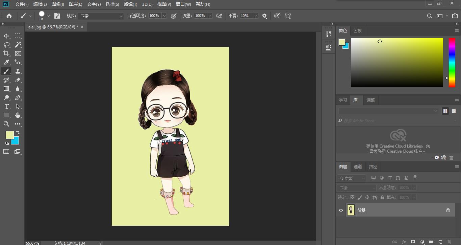Select the Zoom tool
This screenshot has width=461, height=245.
pyautogui.click(x=6, y=124)
